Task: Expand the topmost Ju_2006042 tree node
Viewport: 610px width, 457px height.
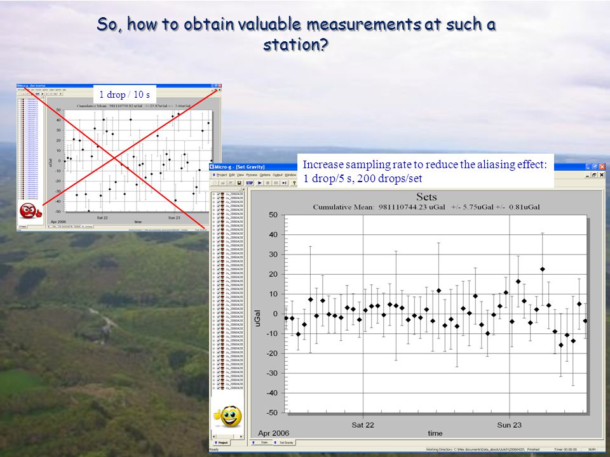Action: 213,194
